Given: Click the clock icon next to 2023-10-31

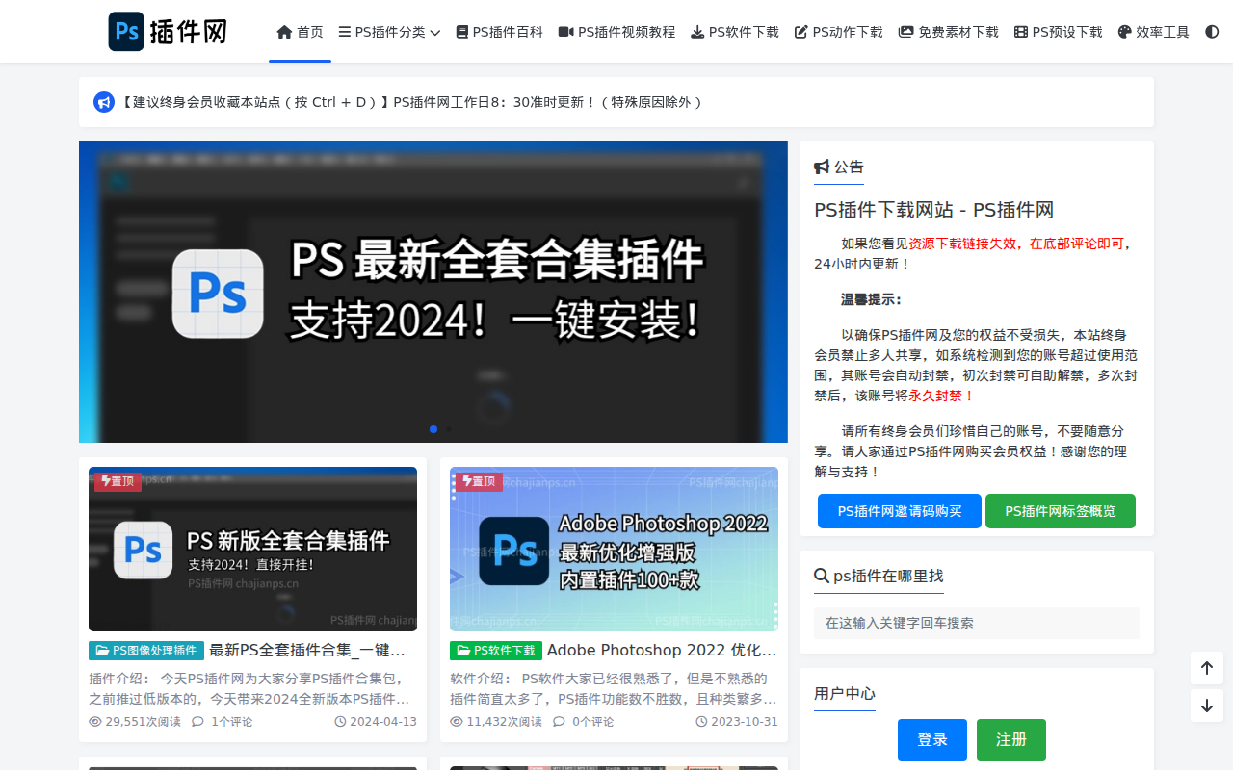Looking at the screenshot, I should tap(701, 722).
